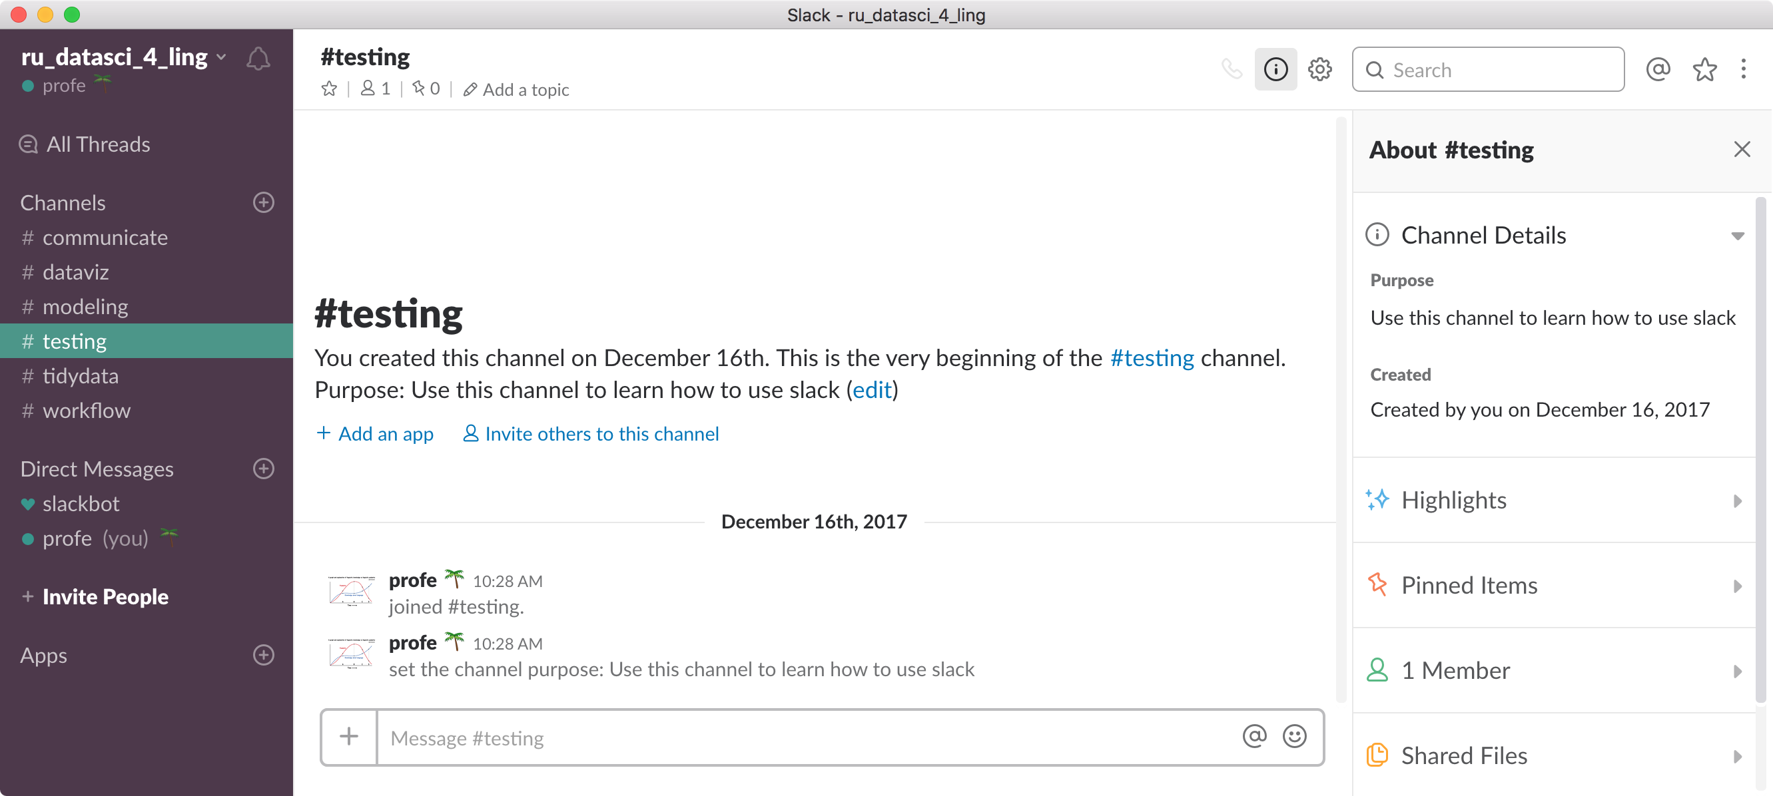Click the attach file plus button
This screenshot has width=1773, height=796.
point(349,737)
